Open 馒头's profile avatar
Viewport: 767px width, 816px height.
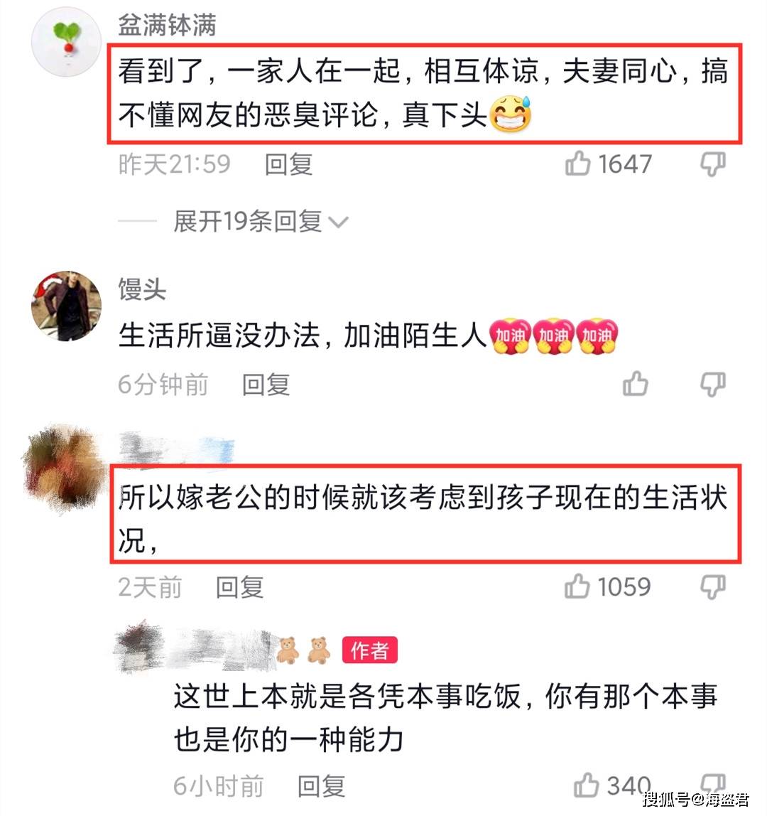[67, 306]
